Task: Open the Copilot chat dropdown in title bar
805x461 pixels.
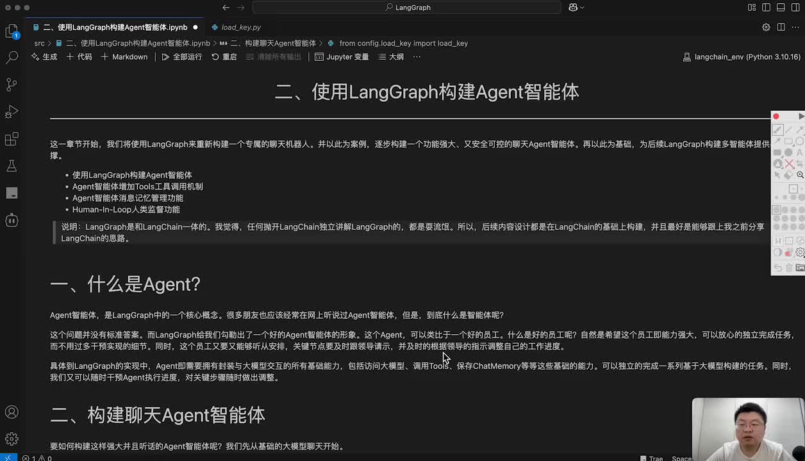Action: (x=576, y=8)
